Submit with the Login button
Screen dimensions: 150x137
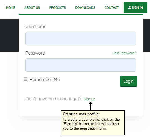pyautogui.click(x=128, y=81)
